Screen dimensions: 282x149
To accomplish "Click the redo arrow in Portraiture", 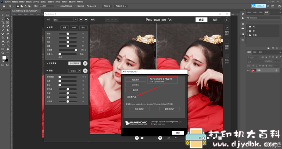I will coord(112,20).
